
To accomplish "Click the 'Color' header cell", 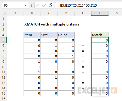I will [66, 35].
